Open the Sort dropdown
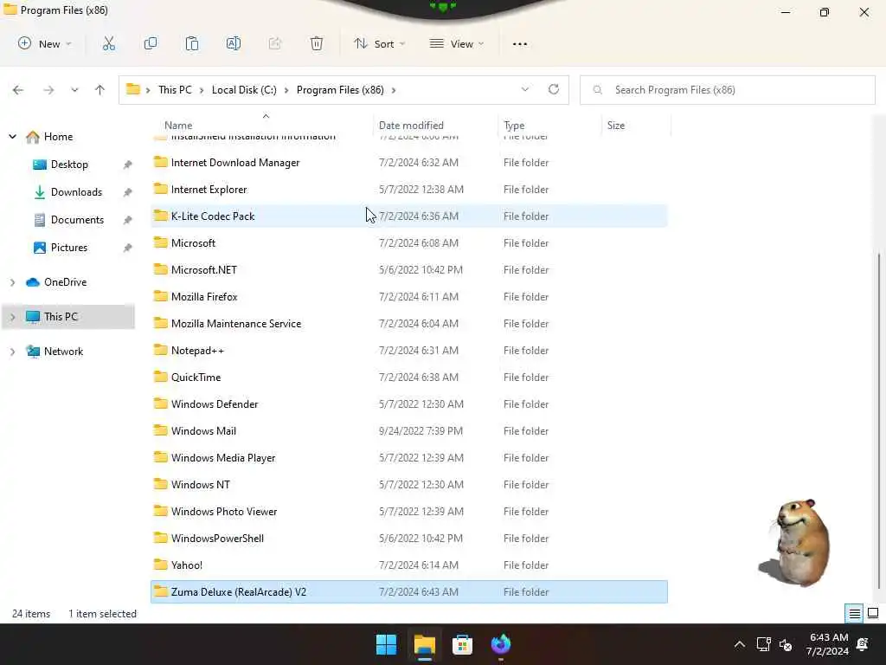The image size is (886, 665). point(380,43)
